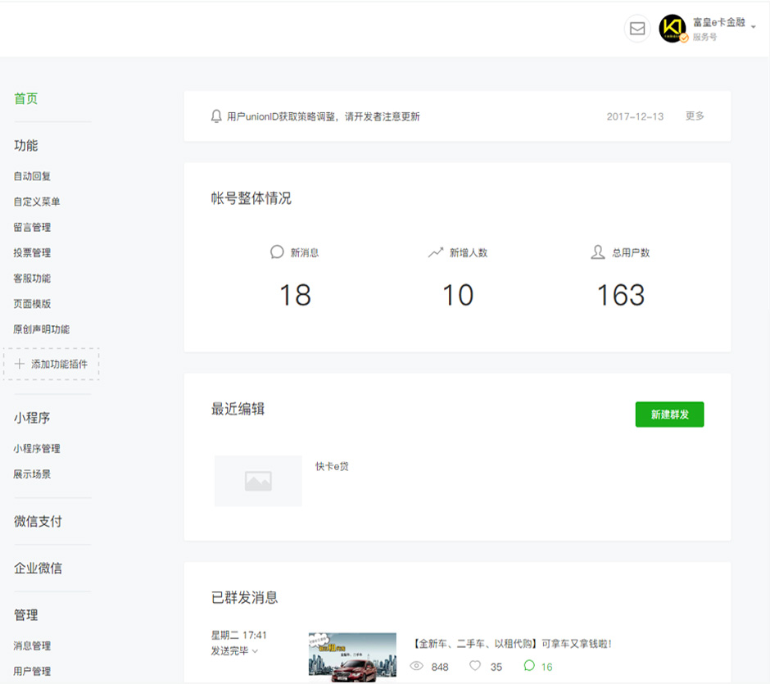Image resolution: width=770 pixels, height=684 pixels.
Task: Click the green comments icon showing 16
Action: click(529, 667)
